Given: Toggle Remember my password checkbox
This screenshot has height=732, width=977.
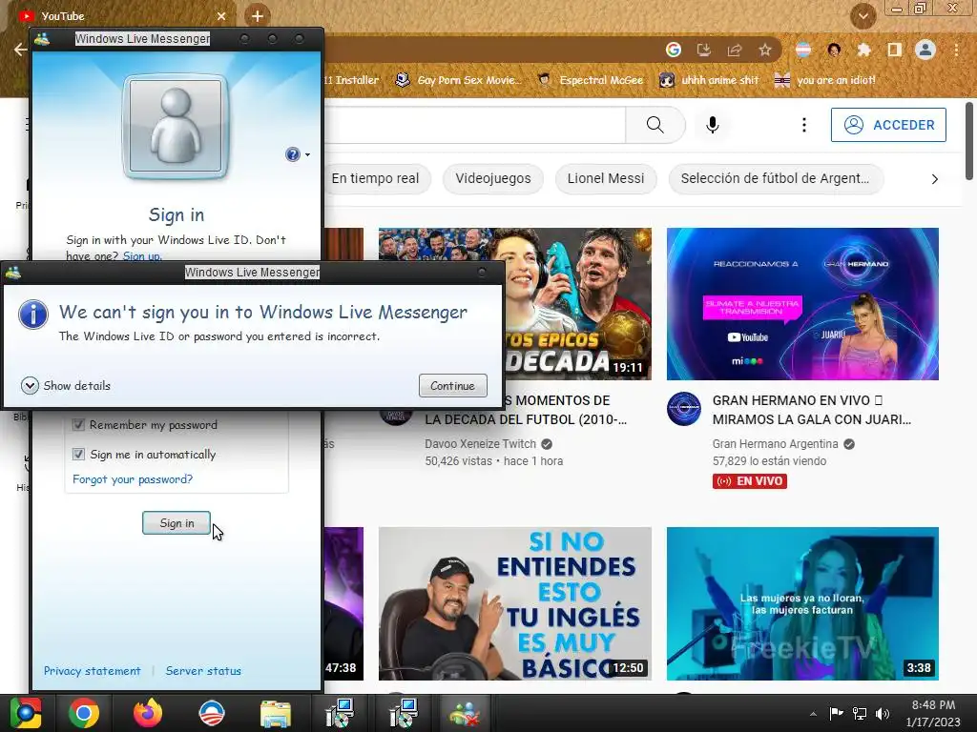Looking at the screenshot, I should (x=78, y=425).
